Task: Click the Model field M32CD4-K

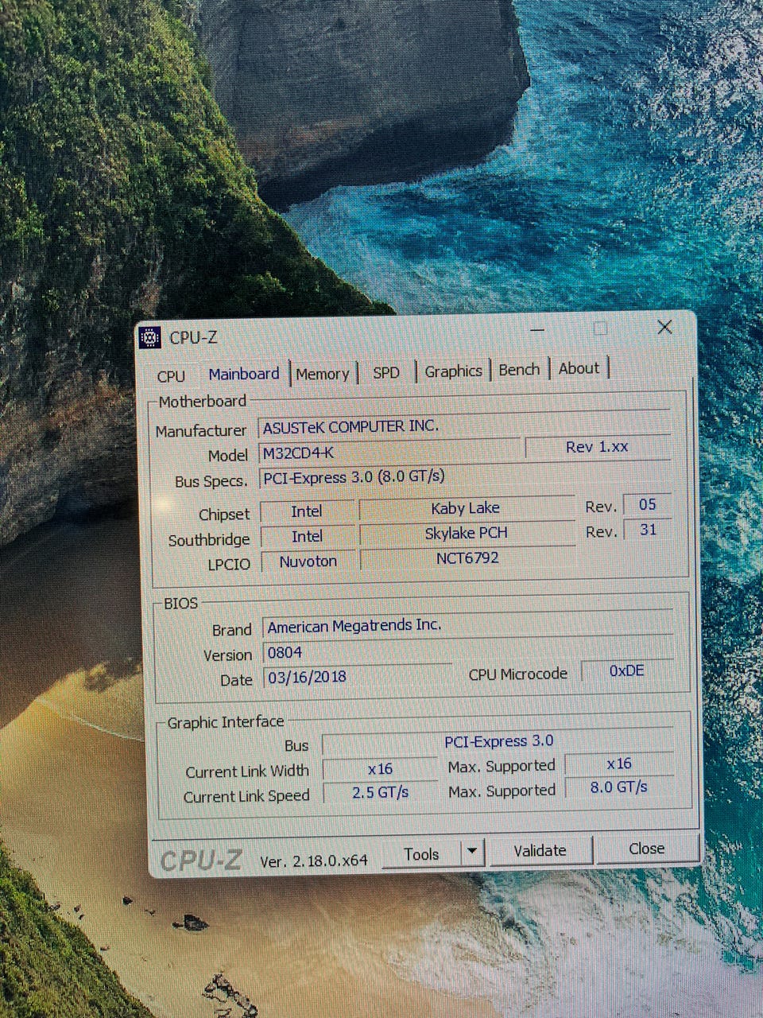Action: [x=389, y=453]
